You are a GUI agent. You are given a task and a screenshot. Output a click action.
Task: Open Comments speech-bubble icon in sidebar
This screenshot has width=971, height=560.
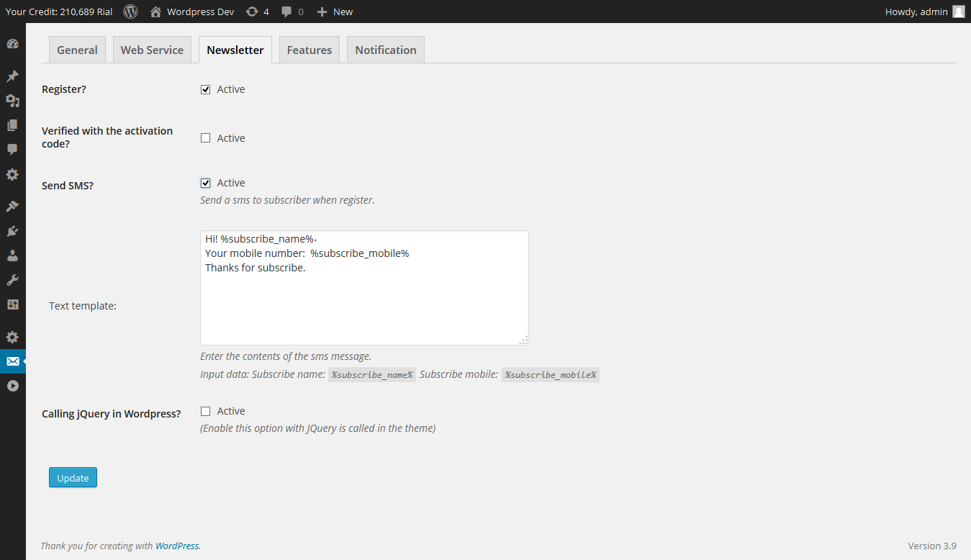(x=12, y=149)
